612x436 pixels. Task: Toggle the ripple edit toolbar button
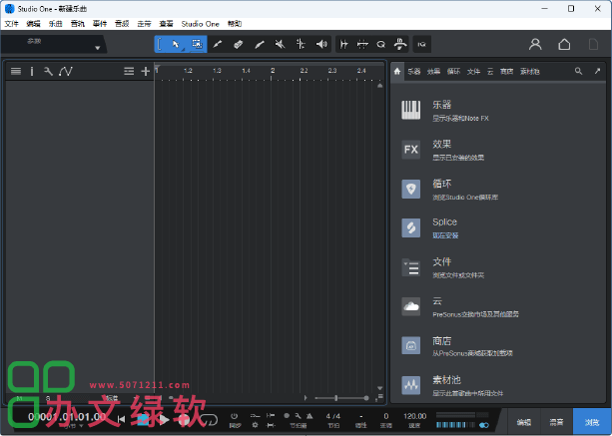pyautogui.click(x=362, y=44)
